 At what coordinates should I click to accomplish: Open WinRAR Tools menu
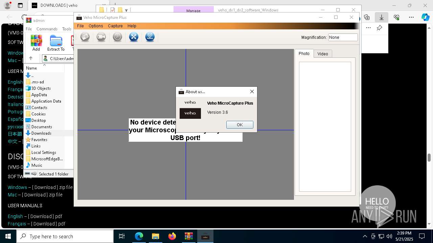coord(67,29)
